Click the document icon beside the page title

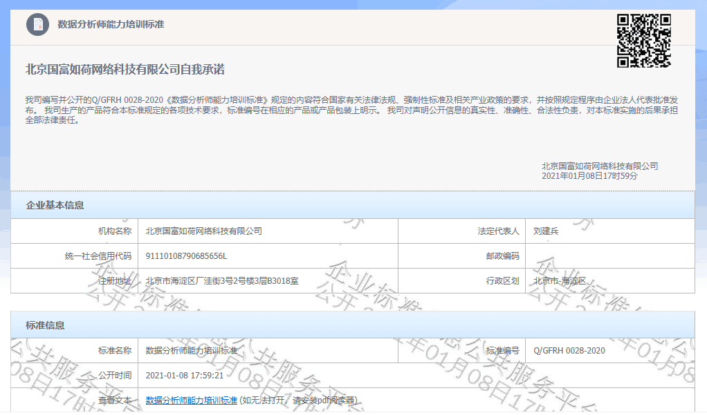coord(37,24)
